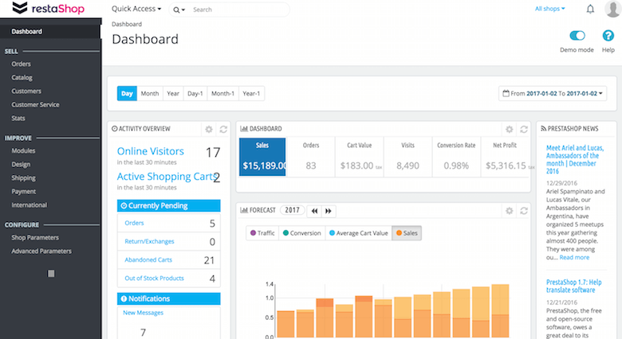Screen dimensions: 622x339
Task: Open the Help icon
Action: (608, 37)
